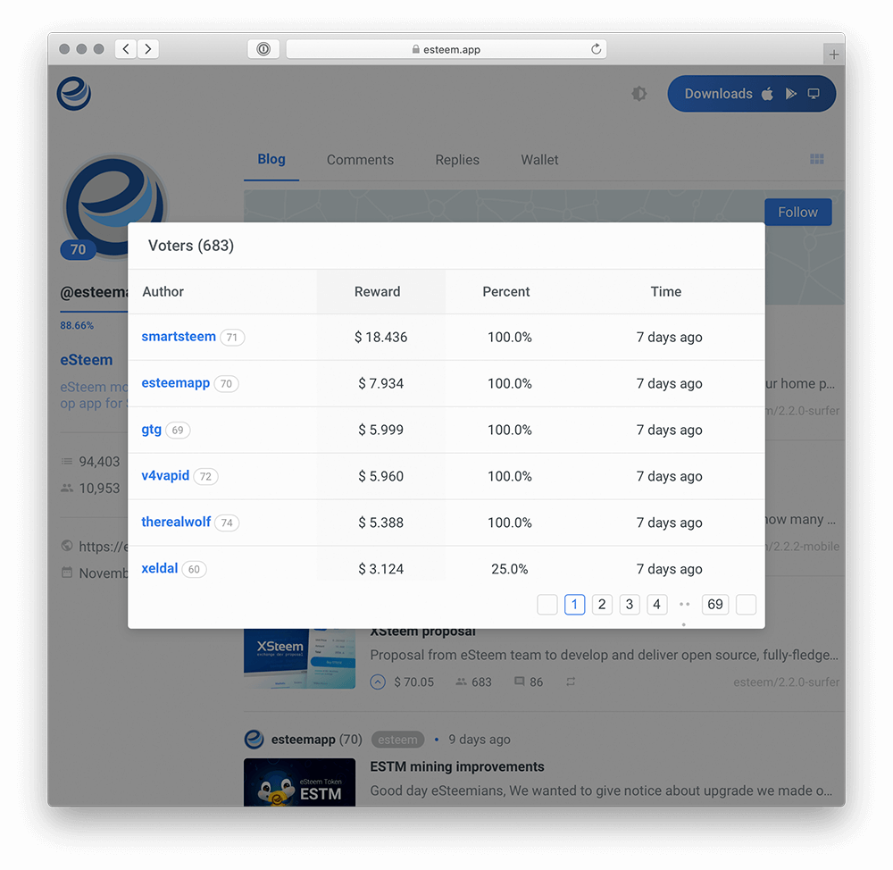Go to voters page 1
The image size is (893, 870).
click(574, 605)
